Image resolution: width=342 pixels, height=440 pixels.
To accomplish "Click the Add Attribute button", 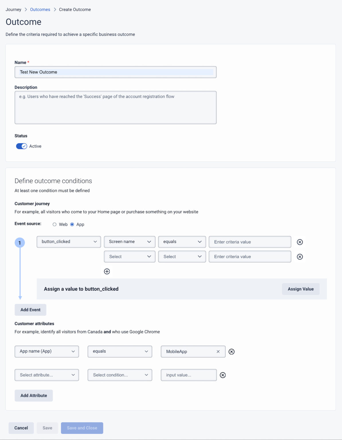I will pyautogui.click(x=34, y=395).
